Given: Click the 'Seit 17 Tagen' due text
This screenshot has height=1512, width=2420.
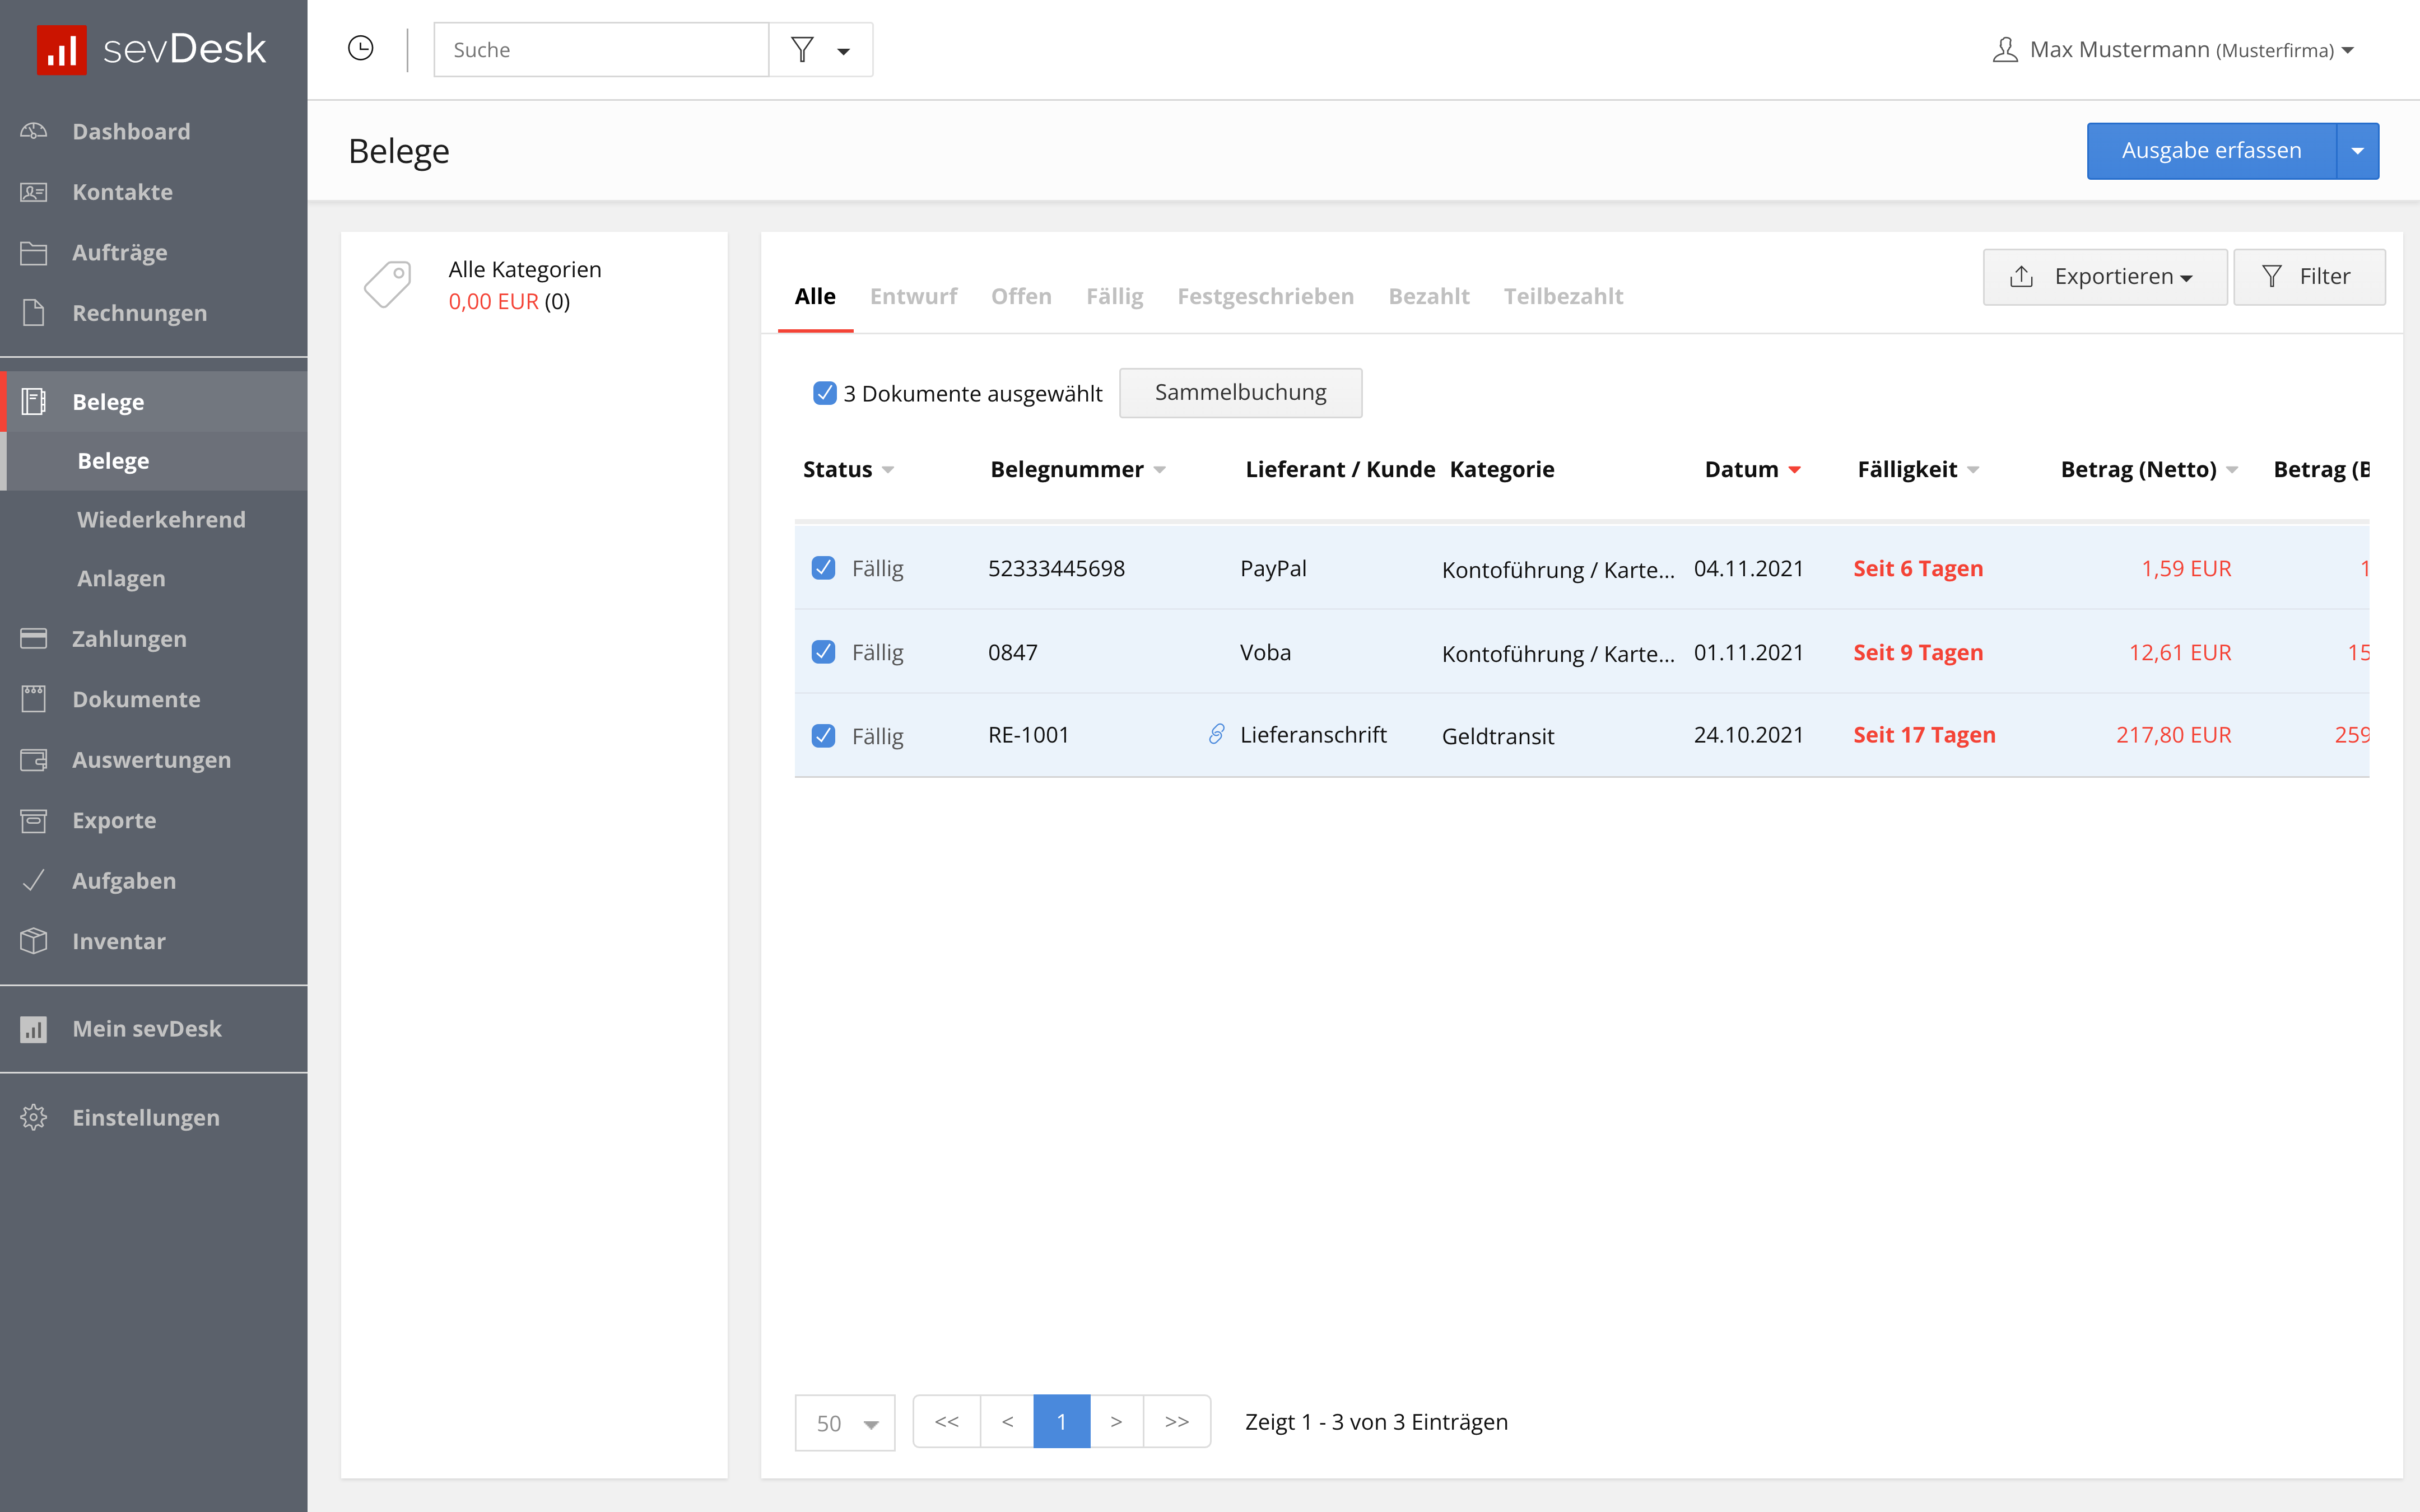Looking at the screenshot, I should click(x=1924, y=735).
